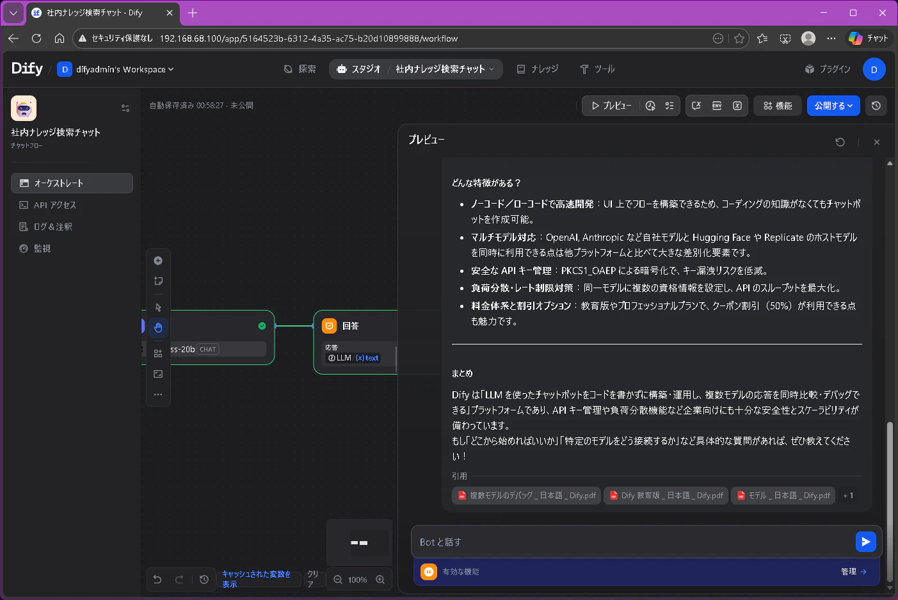
Task: Select the pointer mode tool
Action: click(x=158, y=307)
